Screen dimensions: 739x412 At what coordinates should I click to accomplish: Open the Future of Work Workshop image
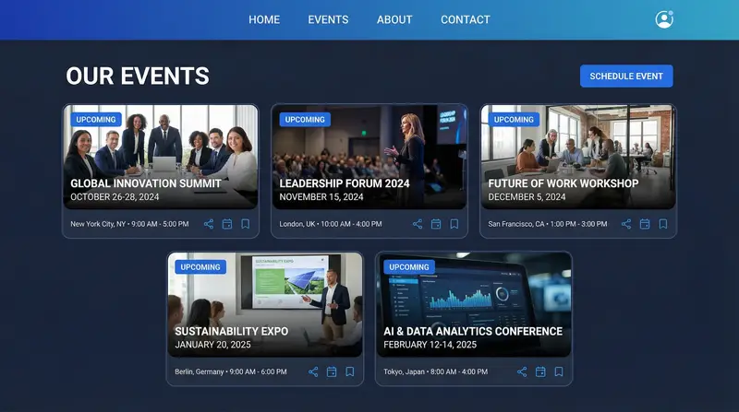click(578, 157)
